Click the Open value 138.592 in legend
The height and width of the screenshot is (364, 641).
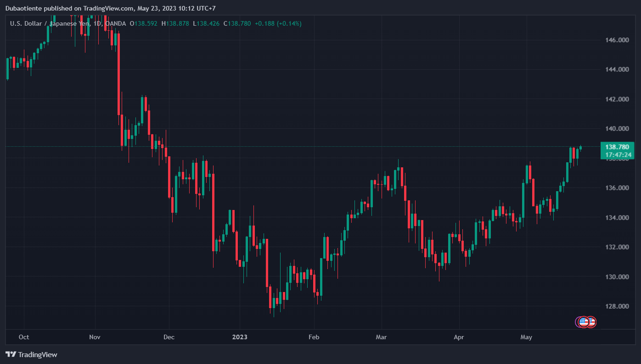coord(147,23)
